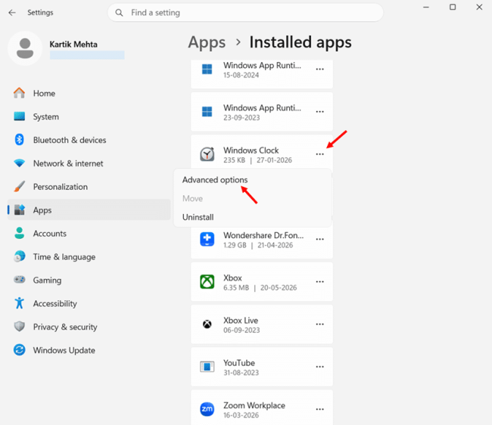Open the Kartik Mehta account name
Screen dimensions: 492x425
pos(73,44)
